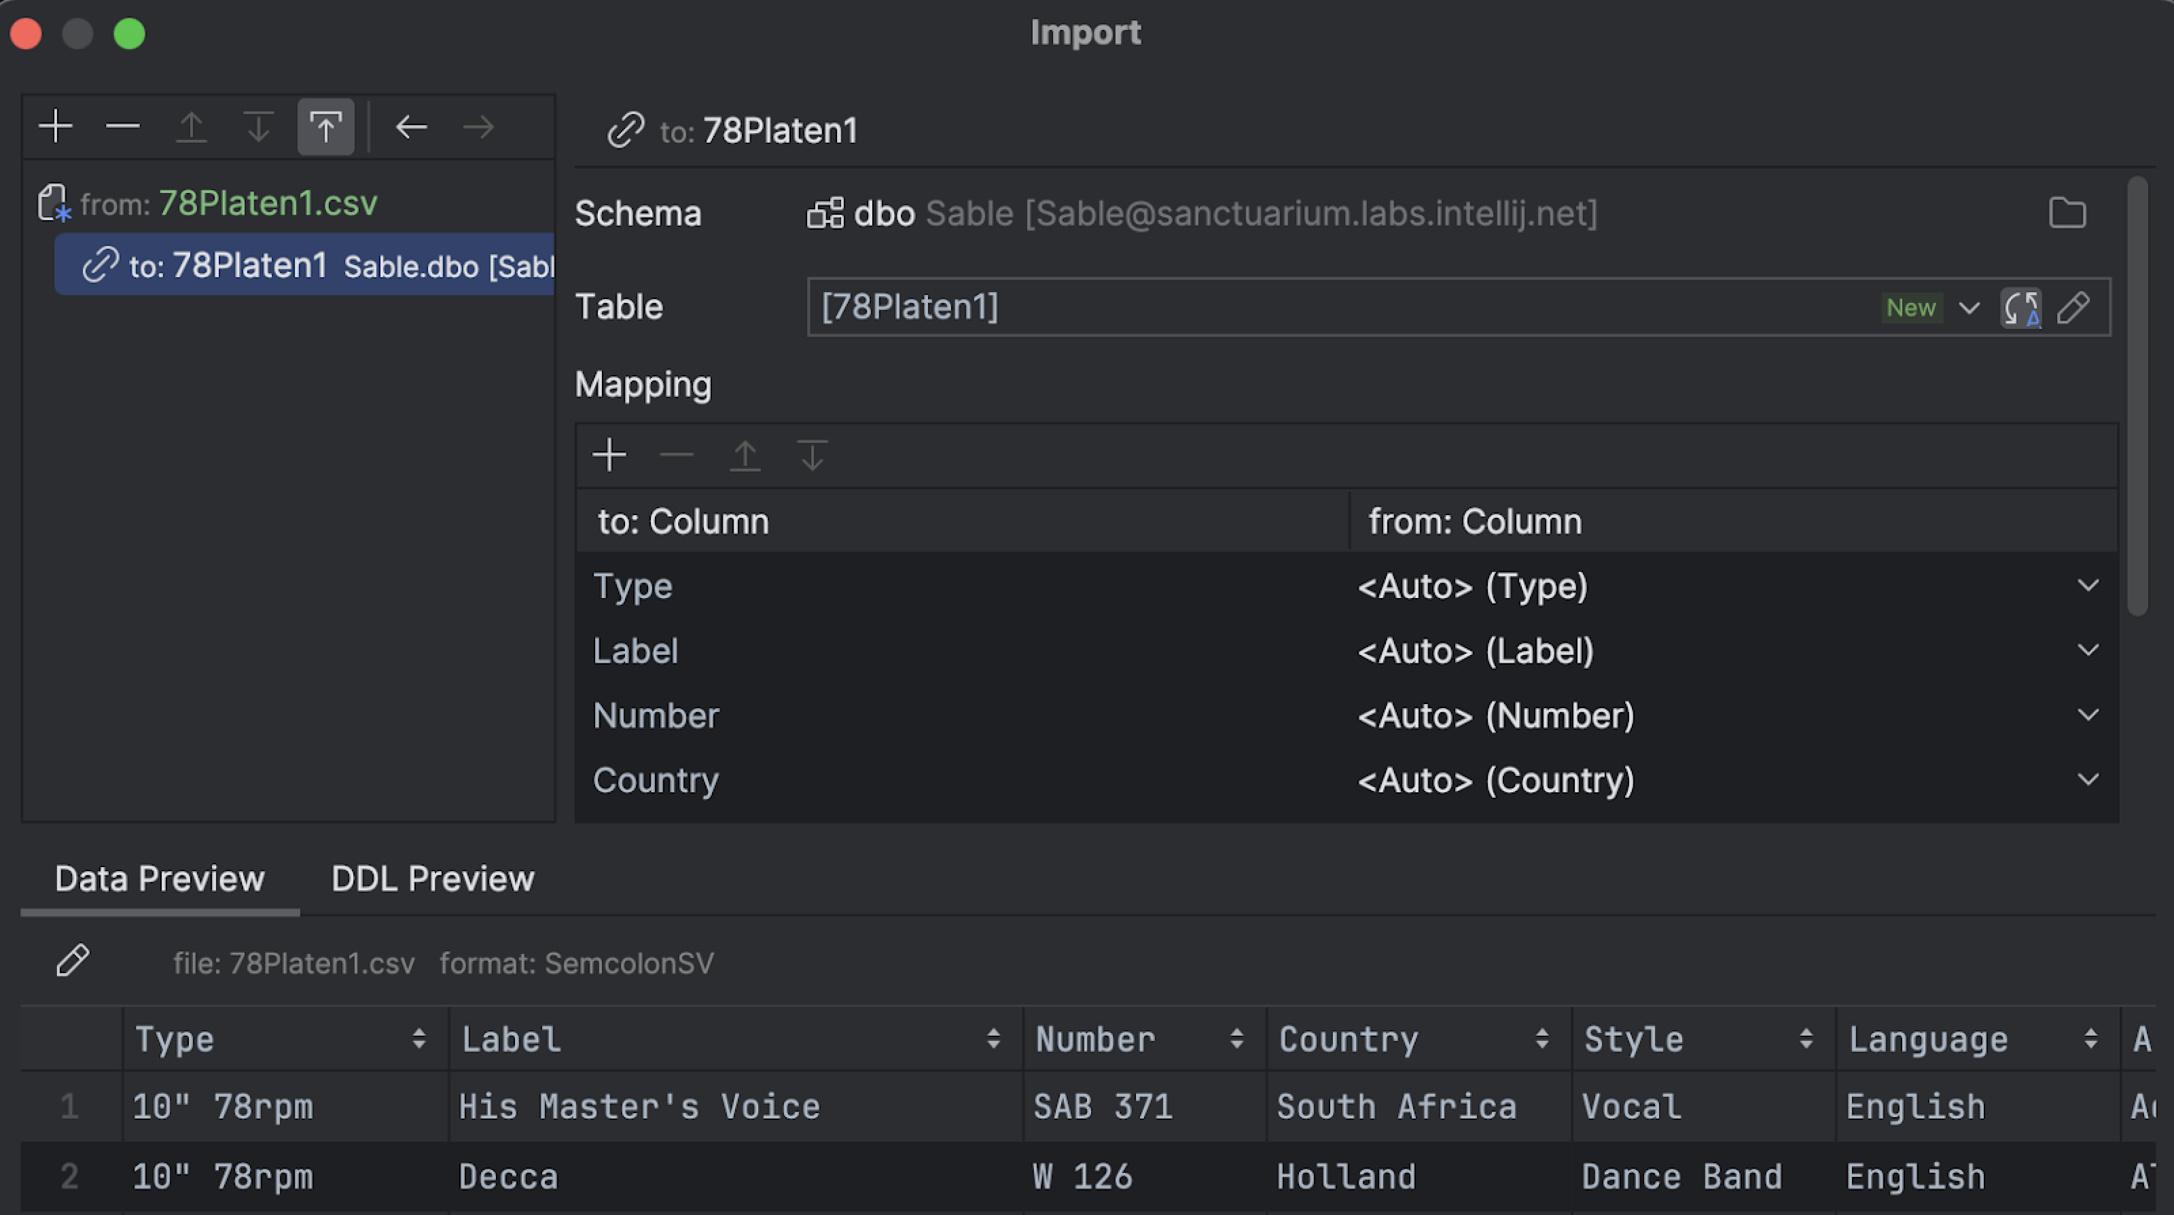Click the add new import source button
The height and width of the screenshot is (1215, 2174).
click(55, 126)
